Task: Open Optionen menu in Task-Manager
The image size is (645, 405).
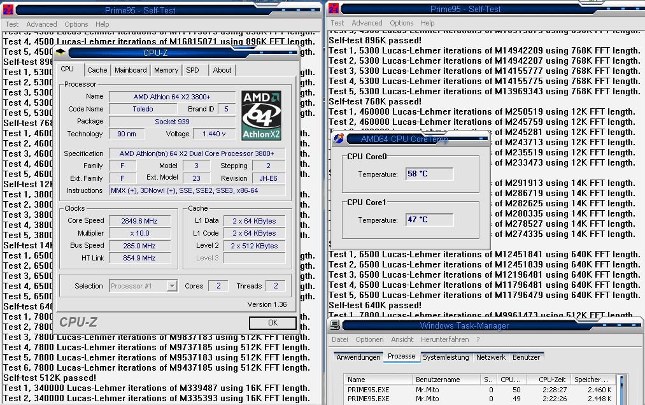Action: 369,339
